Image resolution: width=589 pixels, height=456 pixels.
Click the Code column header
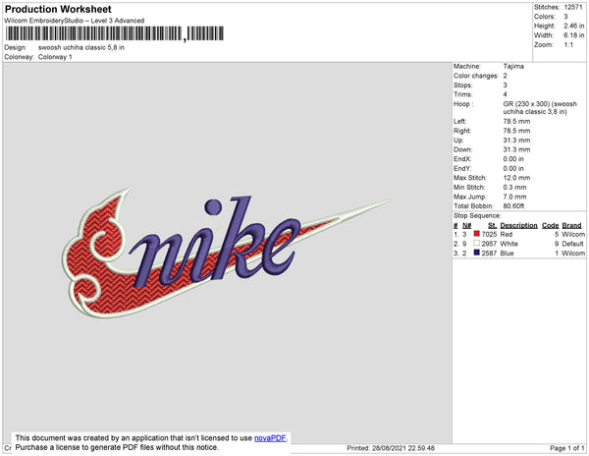pos(551,225)
